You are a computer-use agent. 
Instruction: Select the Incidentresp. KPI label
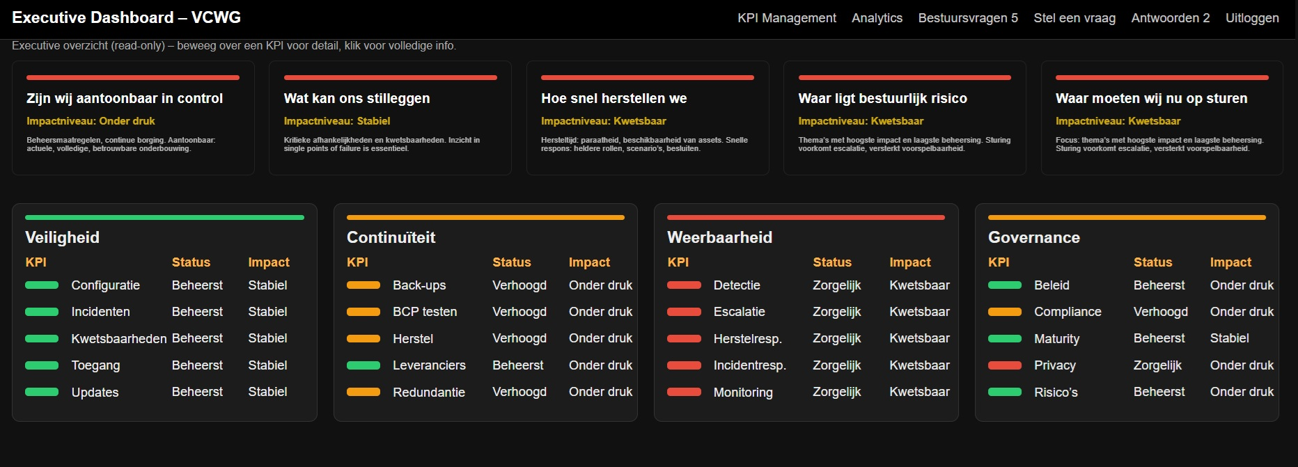click(750, 365)
